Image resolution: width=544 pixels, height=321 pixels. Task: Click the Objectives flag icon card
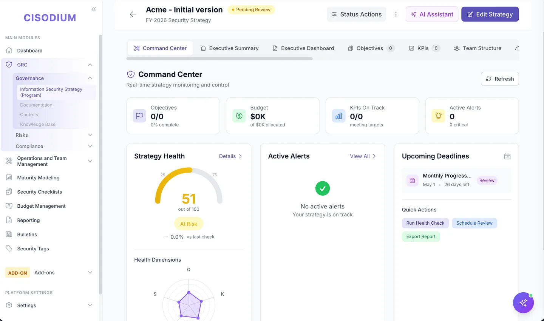(139, 116)
